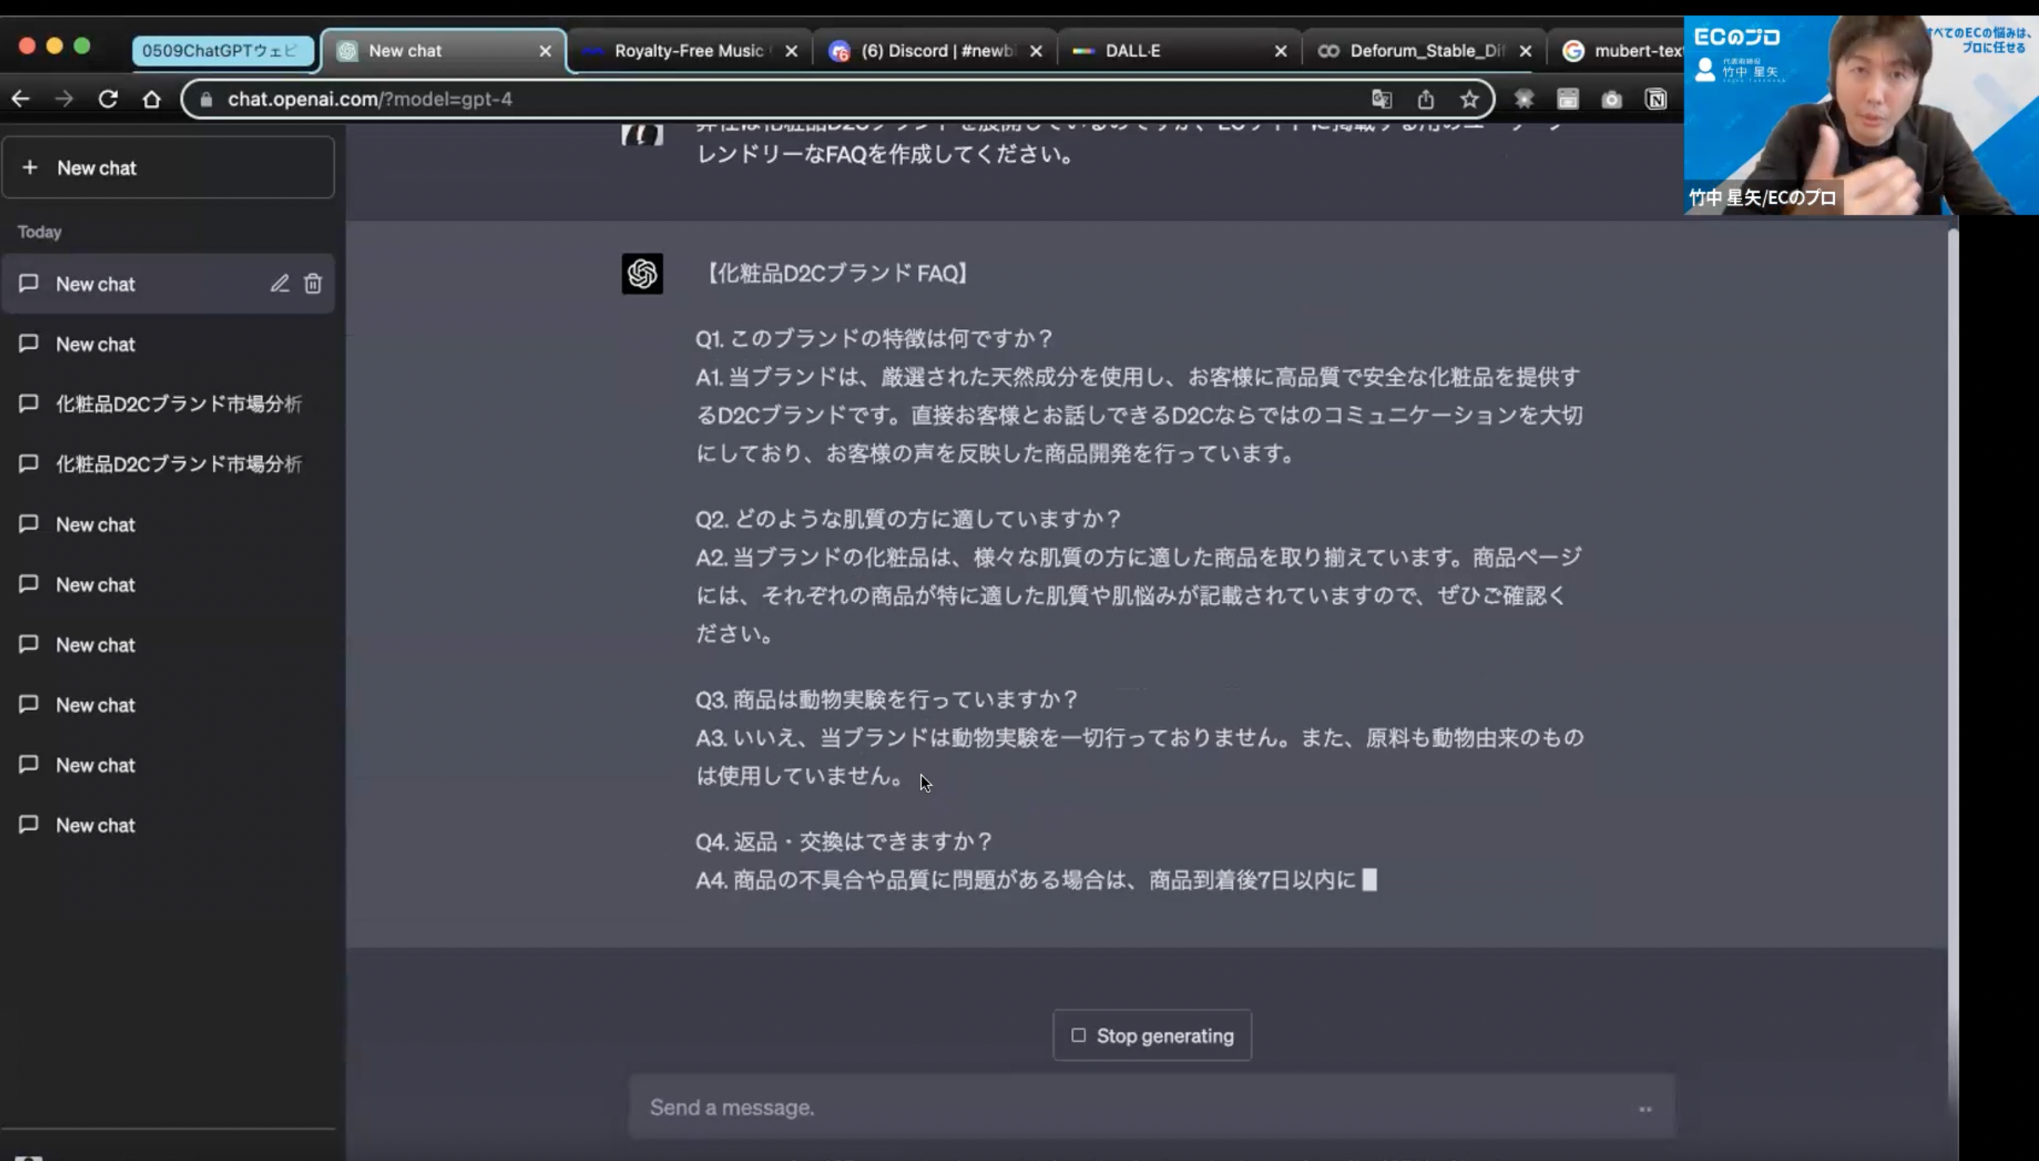The width and height of the screenshot is (2039, 1161).
Task: Close the Discord tab
Action: pos(1036,51)
